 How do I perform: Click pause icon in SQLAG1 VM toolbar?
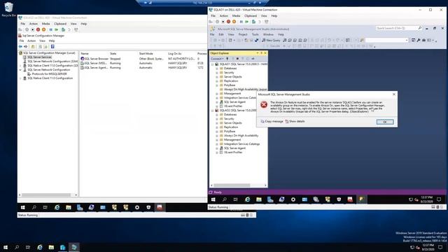(241, 22)
